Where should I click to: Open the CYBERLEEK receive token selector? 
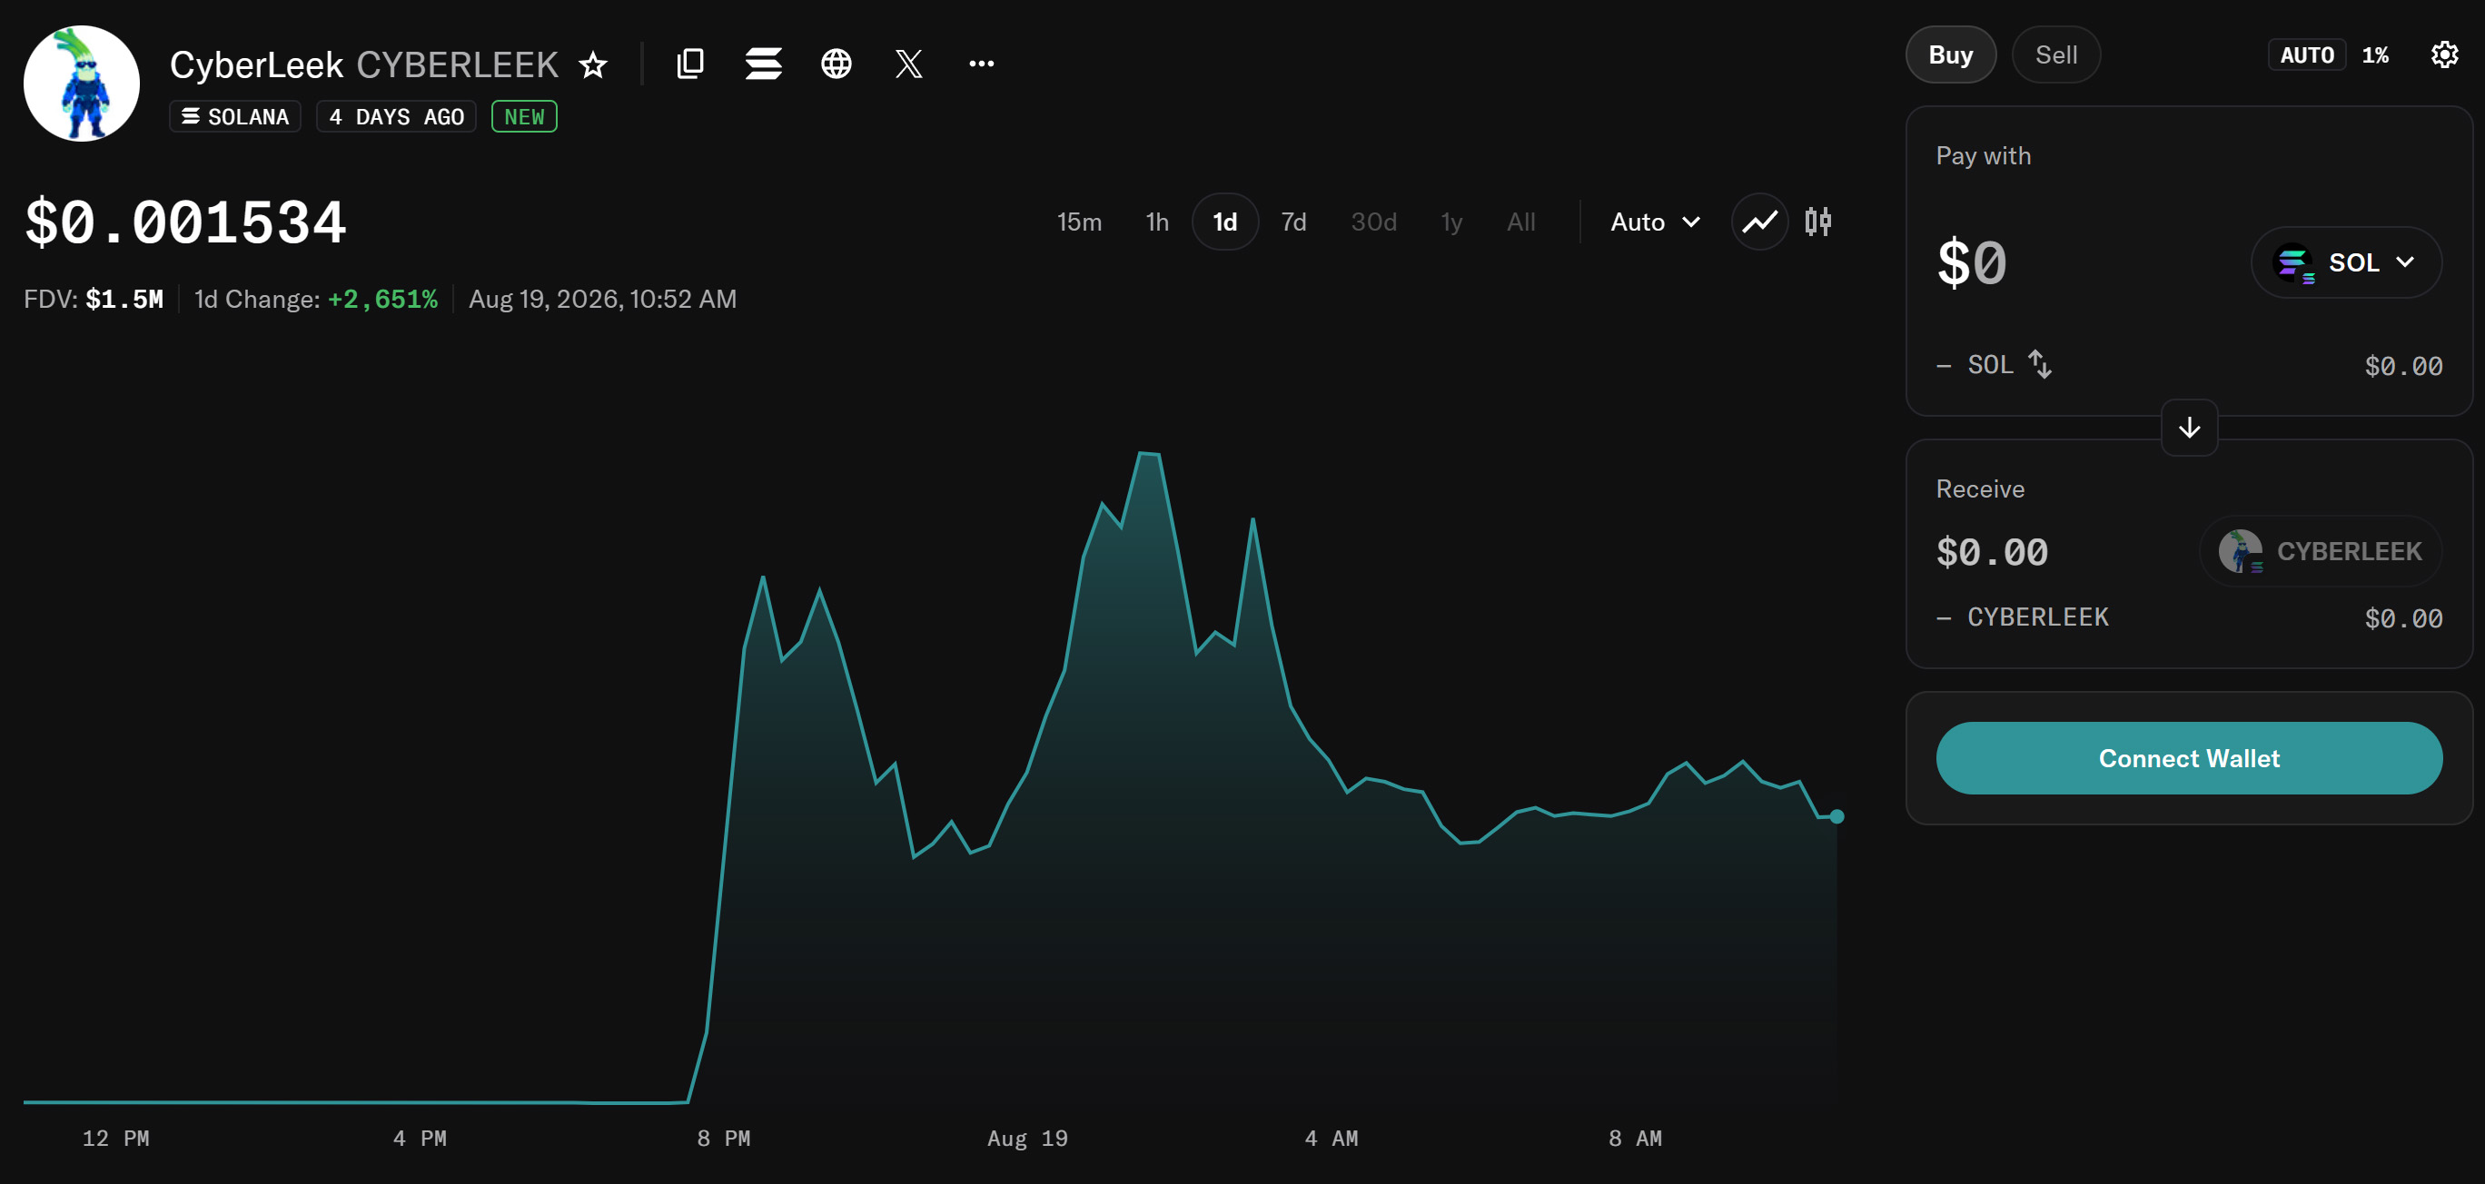click(x=2321, y=551)
